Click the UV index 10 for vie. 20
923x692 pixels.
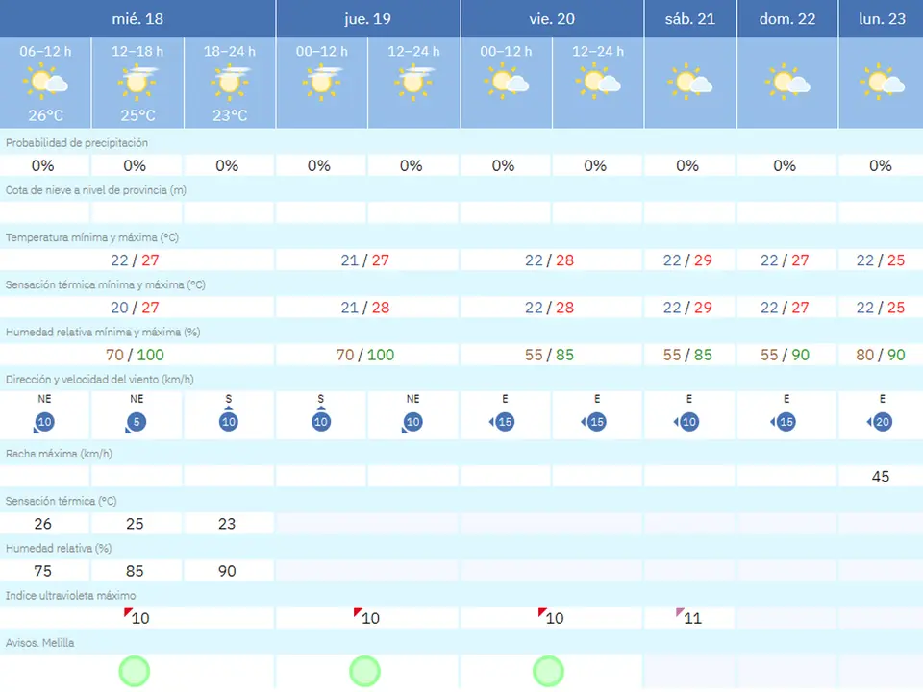pos(551,617)
